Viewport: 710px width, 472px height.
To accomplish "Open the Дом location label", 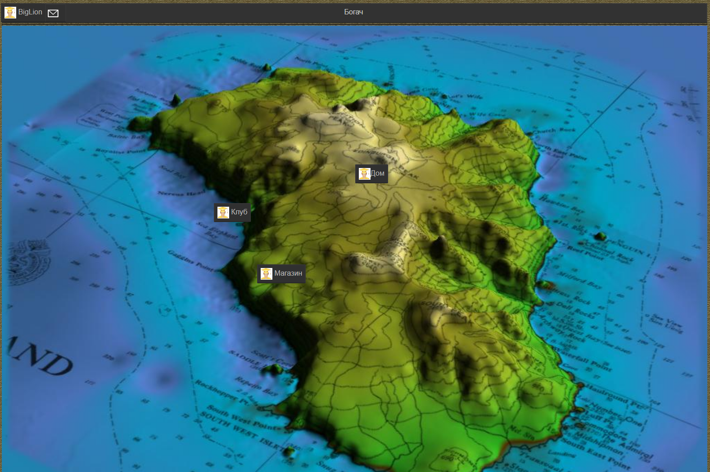I will point(378,173).
